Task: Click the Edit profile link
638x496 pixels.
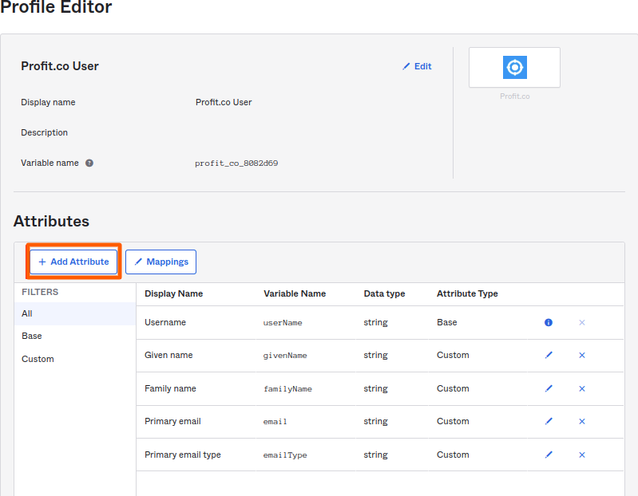Action: click(417, 66)
